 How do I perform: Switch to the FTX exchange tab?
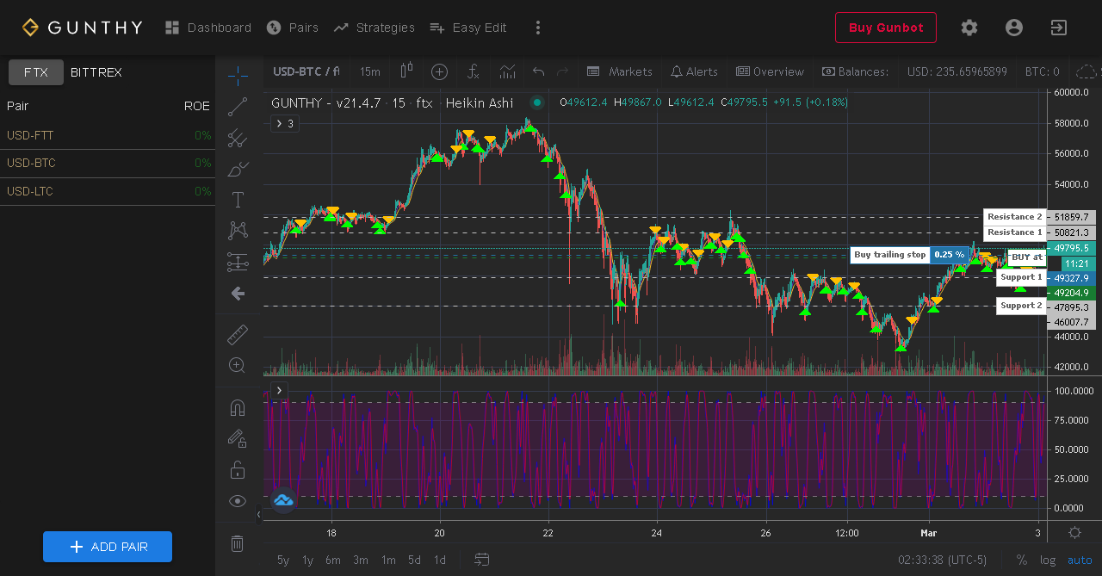tap(36, 72)
